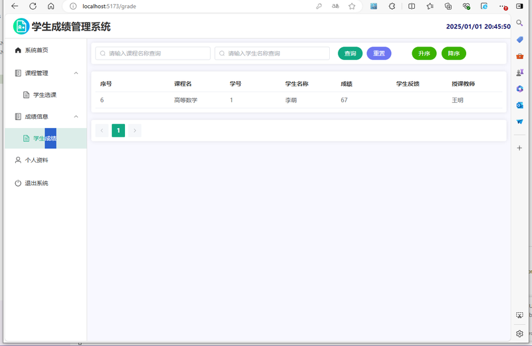The image size is (532, 346).
Task: Click 成绩 column header
Action: (x=346, y=84)
